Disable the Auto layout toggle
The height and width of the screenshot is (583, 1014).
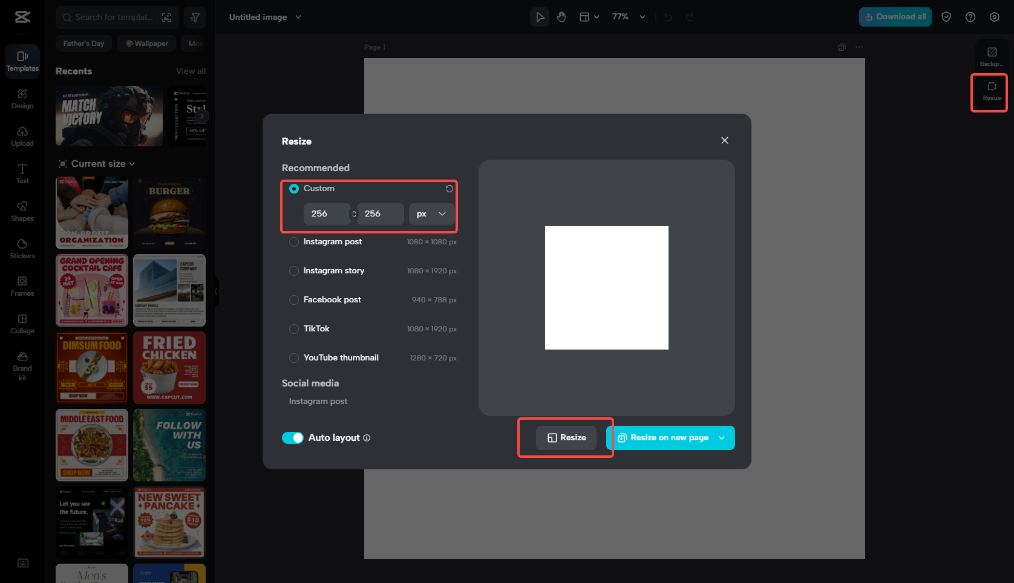[293, 438]
